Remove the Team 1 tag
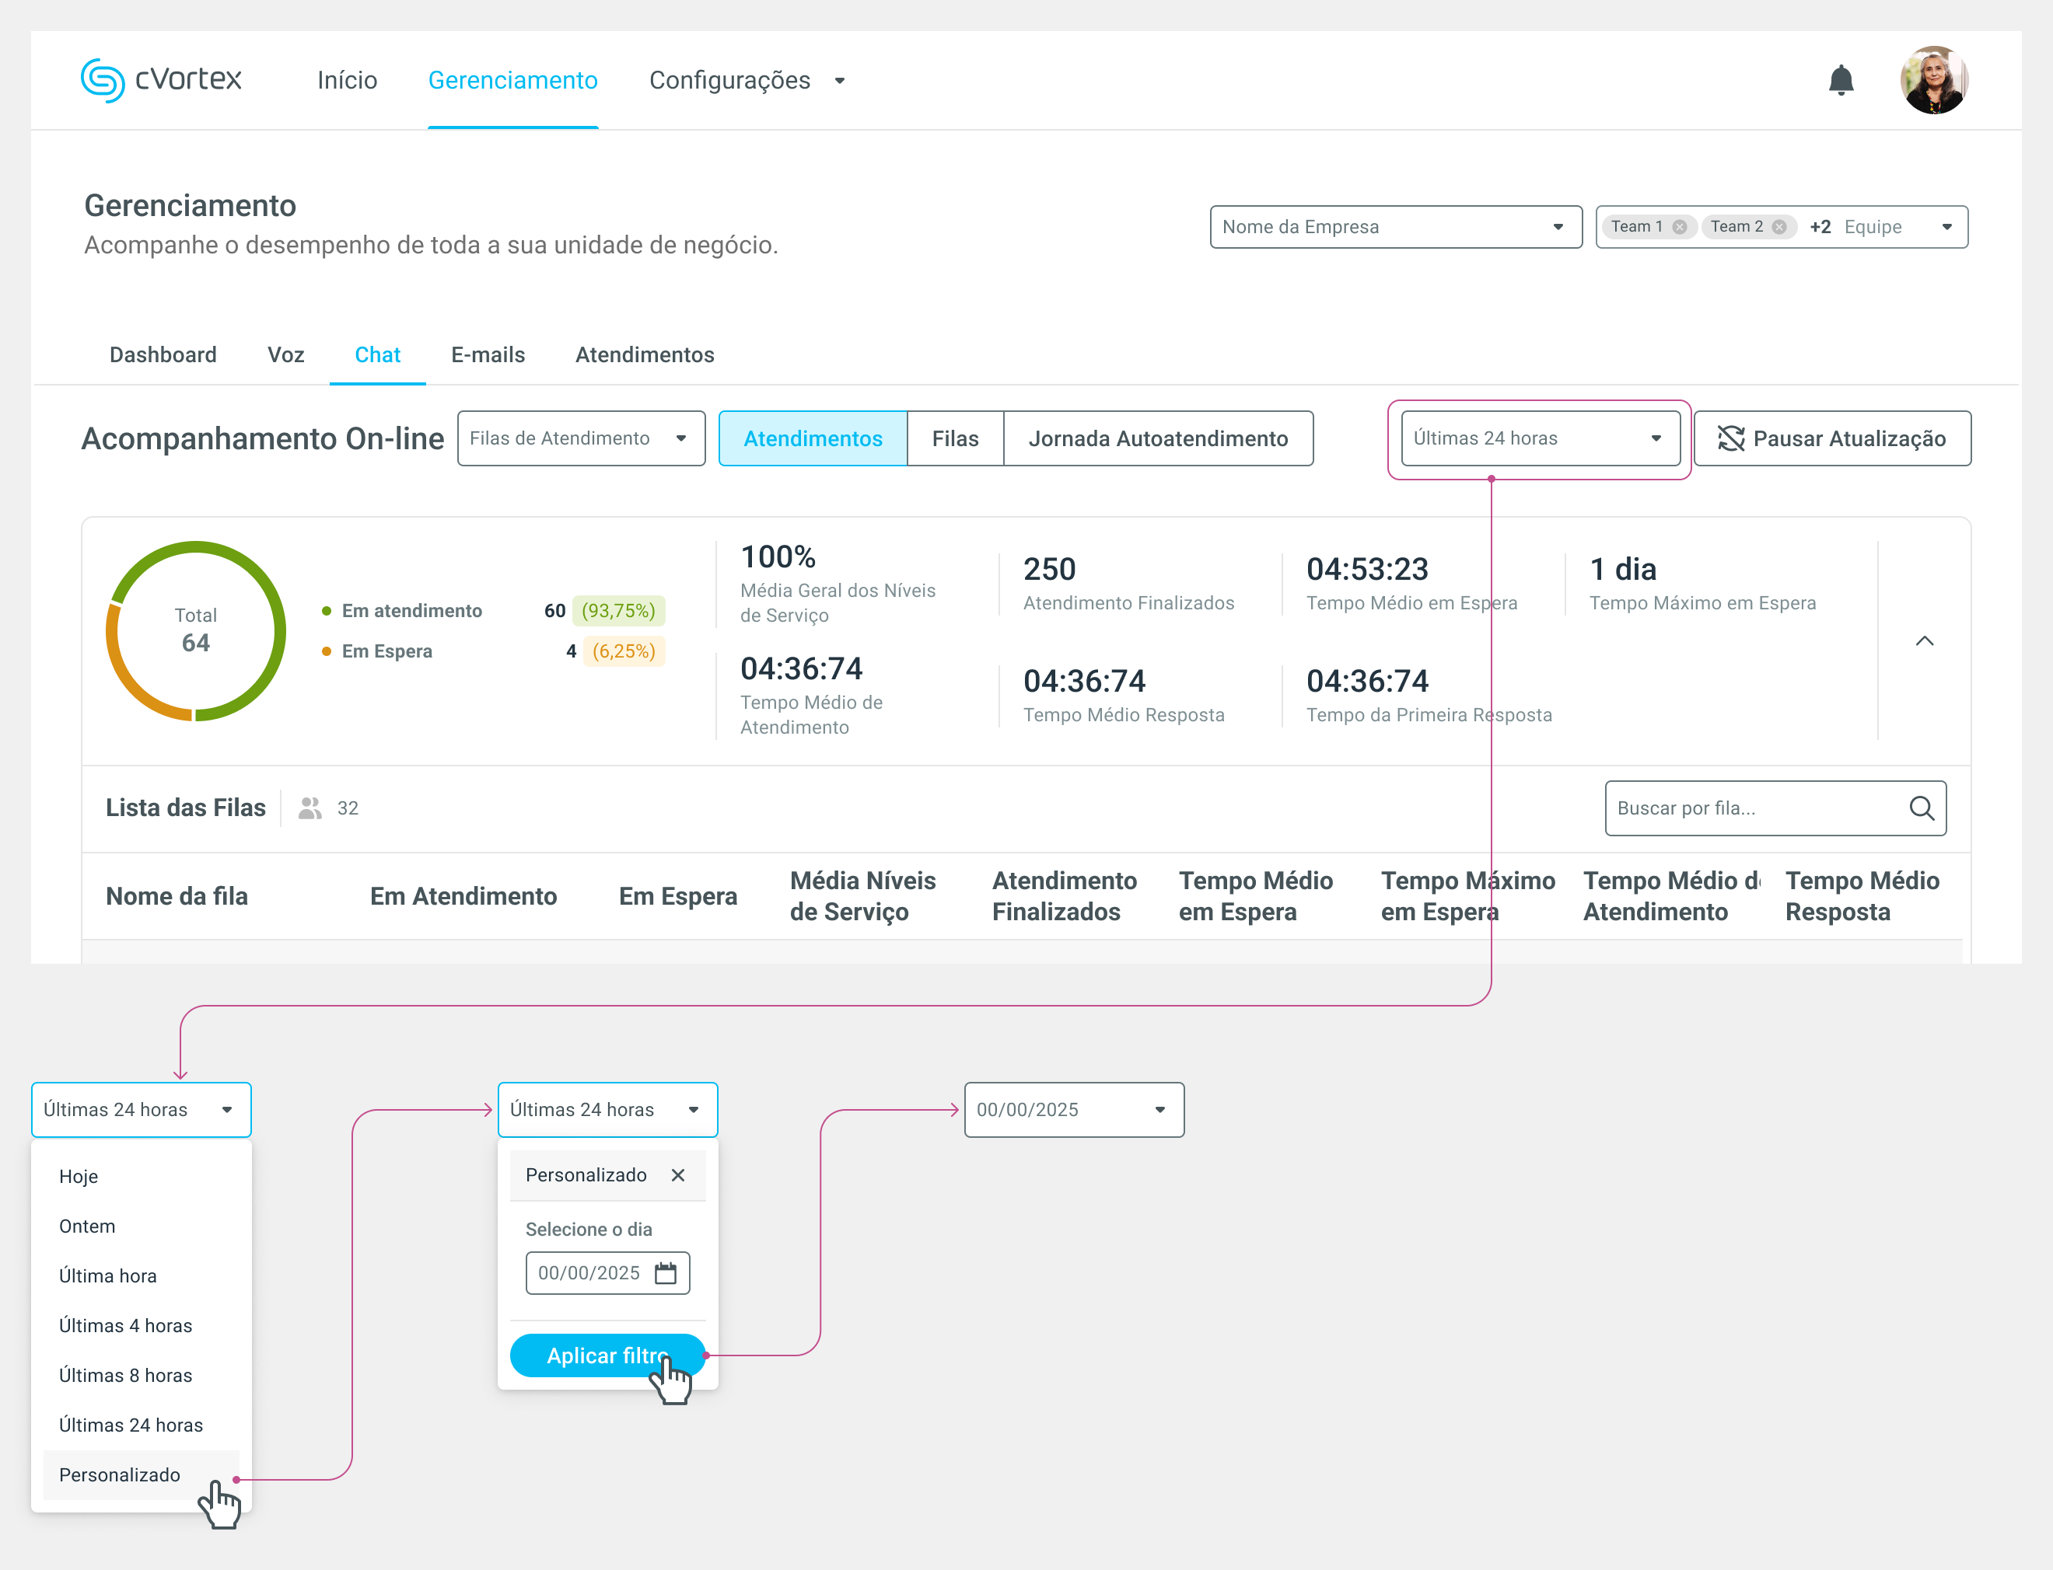This screenshot has height=1570, width=2053. tap(1679, 227)
